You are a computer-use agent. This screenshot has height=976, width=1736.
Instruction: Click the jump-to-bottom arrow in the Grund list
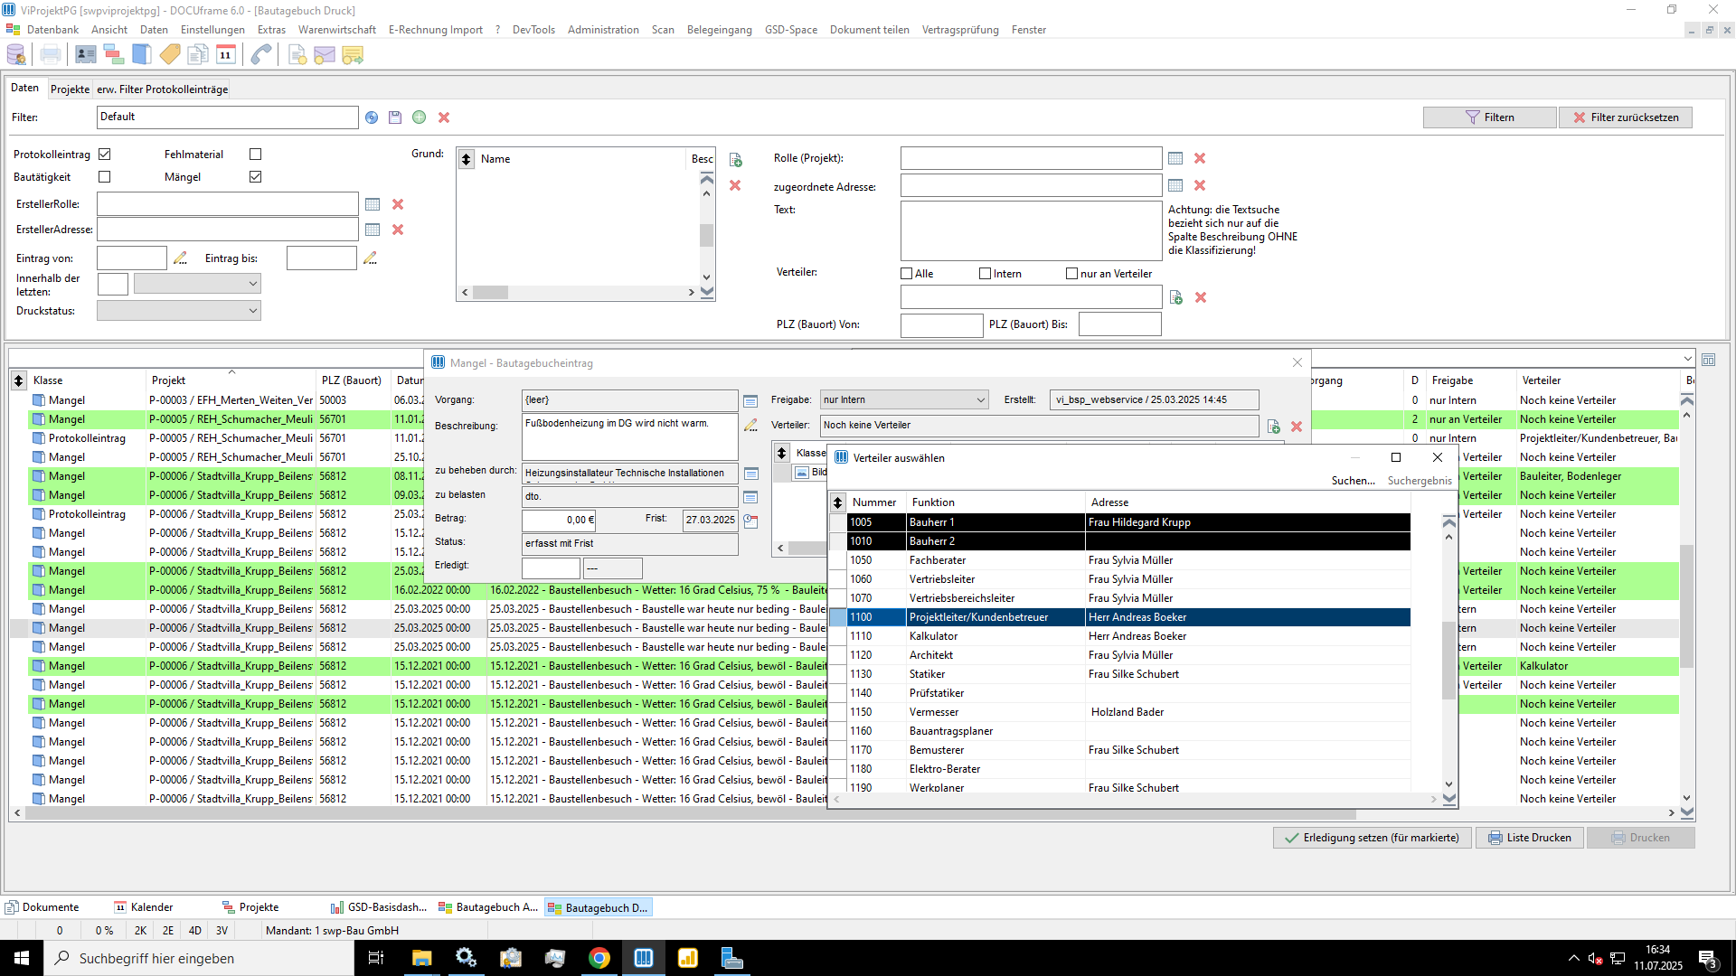(x=707, y=293)
